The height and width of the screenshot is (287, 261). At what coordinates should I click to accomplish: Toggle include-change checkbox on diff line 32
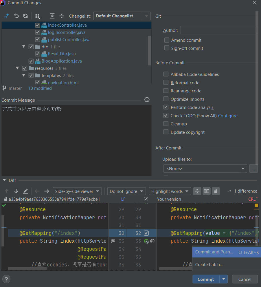(x=146, y=233)
